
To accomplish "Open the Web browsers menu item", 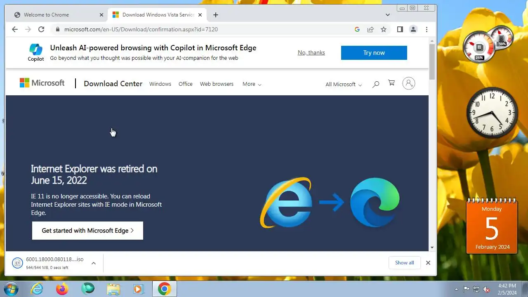I will point(217,84).
